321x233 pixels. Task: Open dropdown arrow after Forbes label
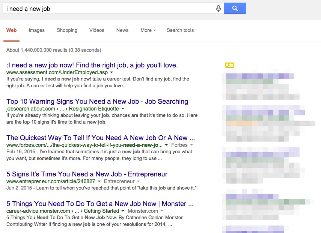click(x=191, y=145)
